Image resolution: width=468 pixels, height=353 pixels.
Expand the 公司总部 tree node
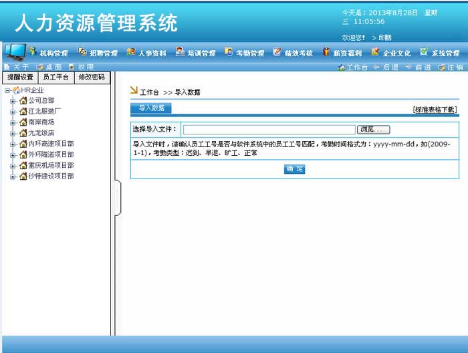click(13, 101)
